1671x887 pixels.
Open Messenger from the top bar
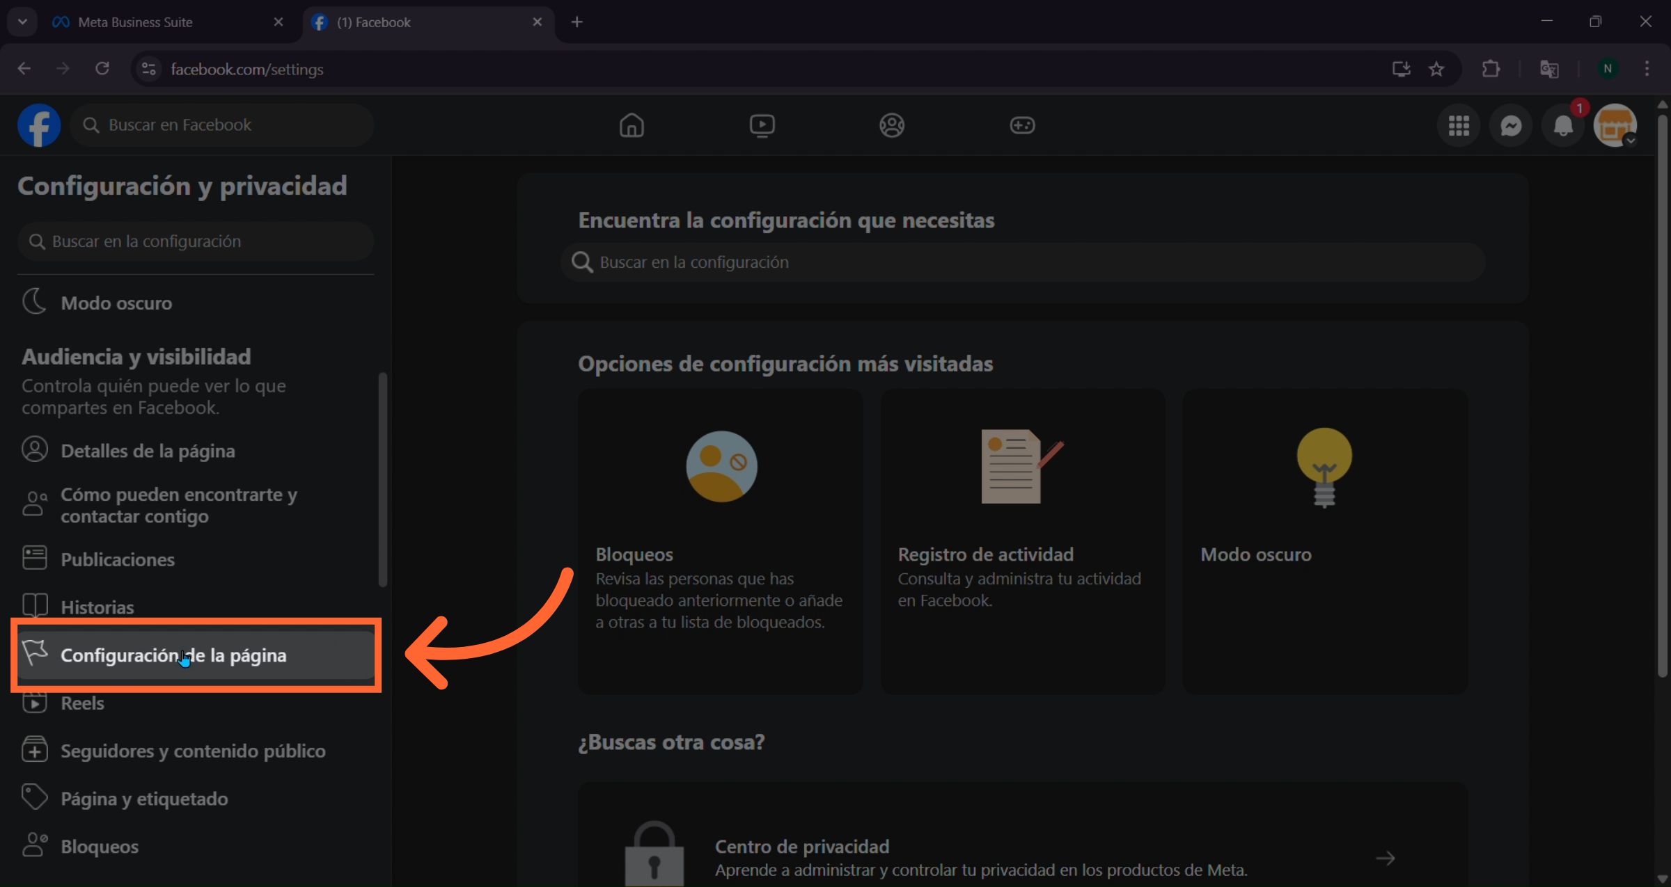tap(1510, 125)
